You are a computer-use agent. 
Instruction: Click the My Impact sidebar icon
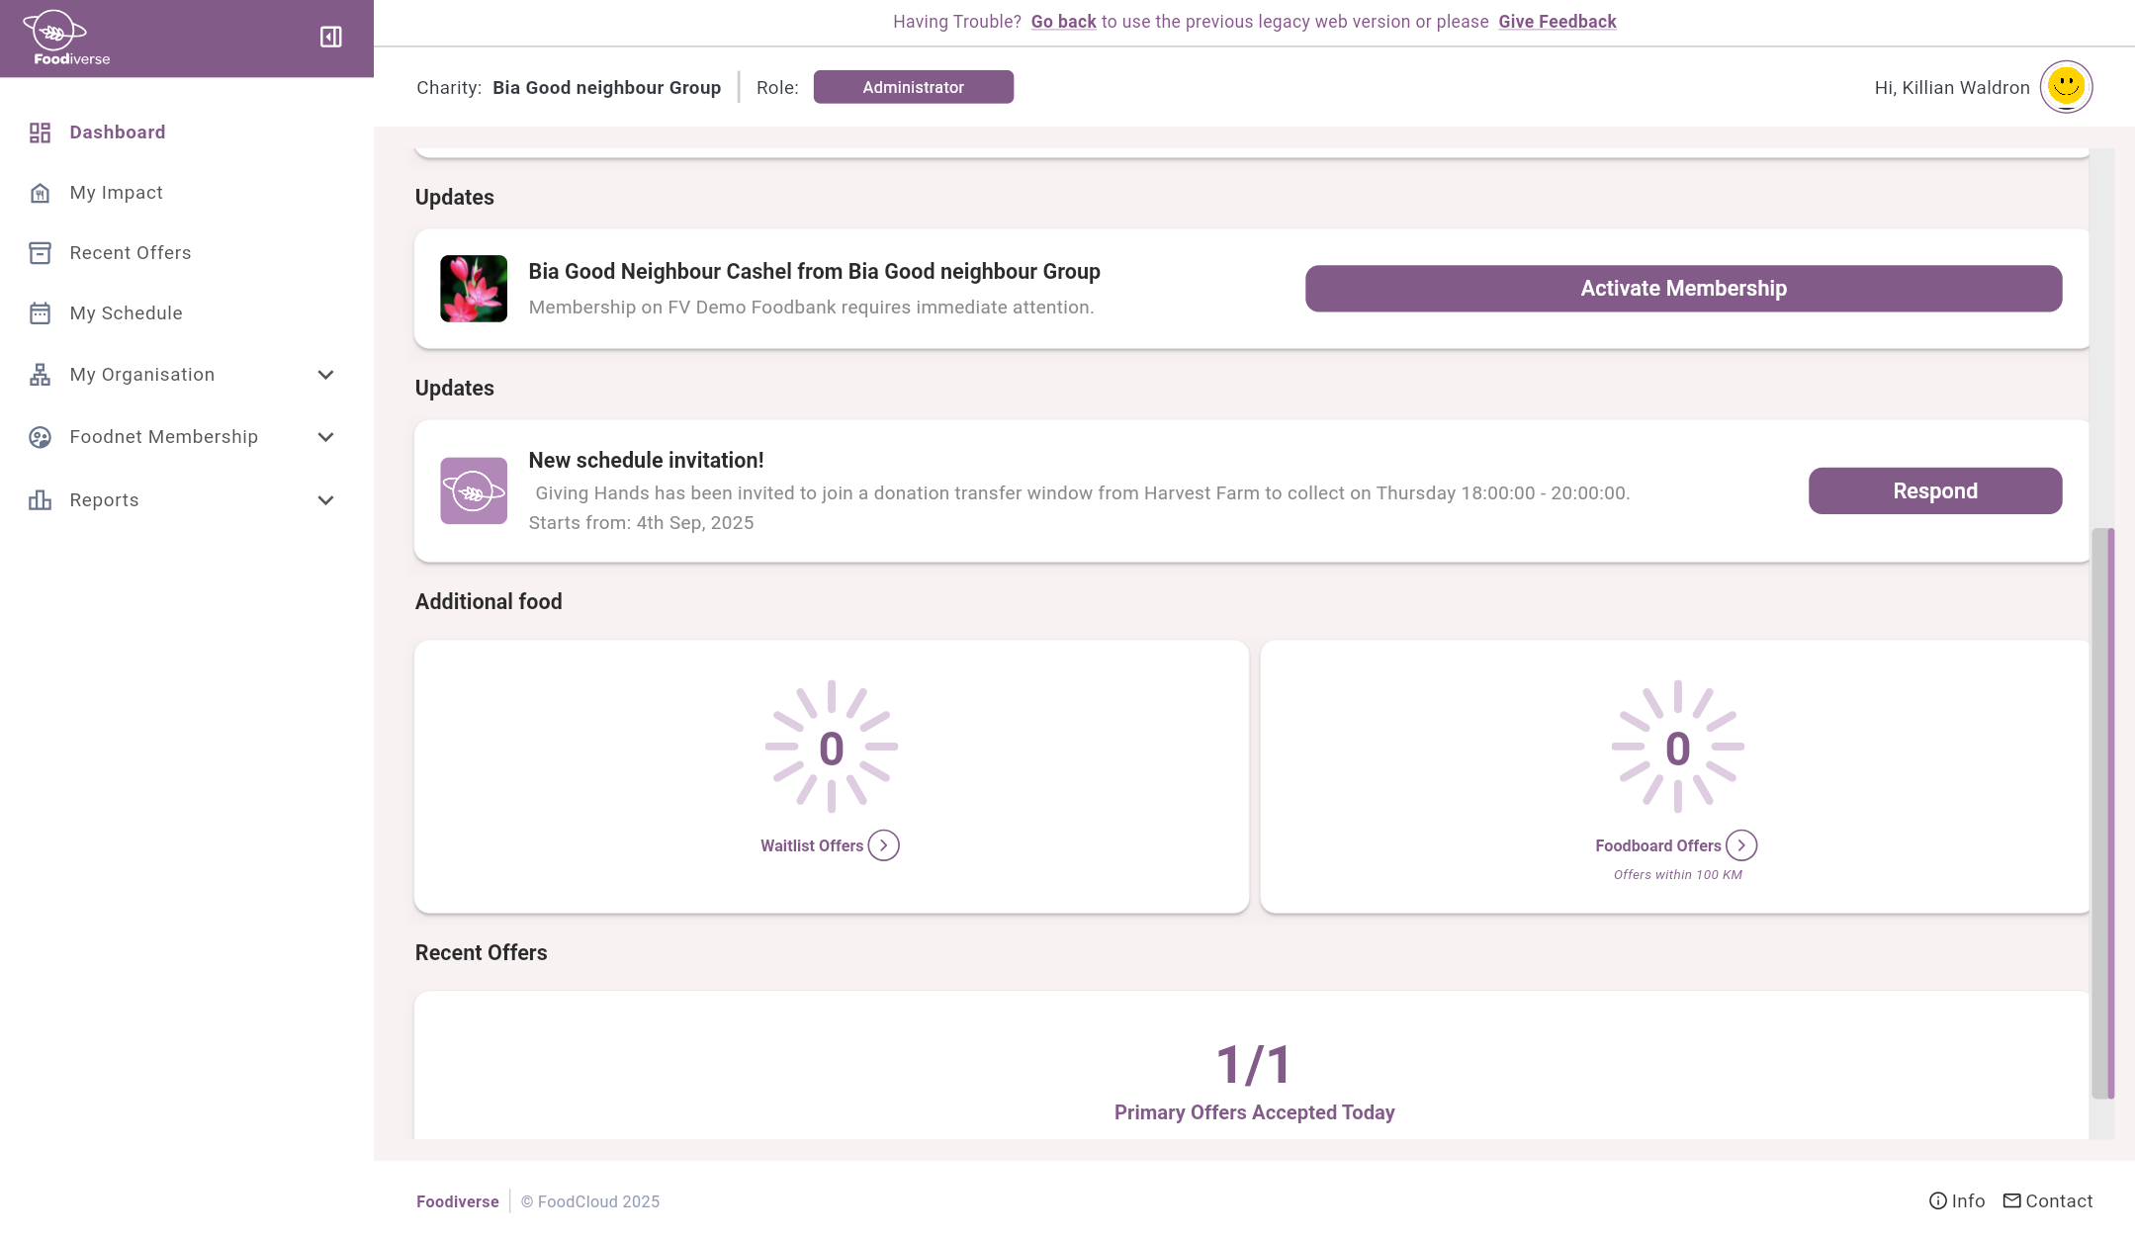[40, 193]
